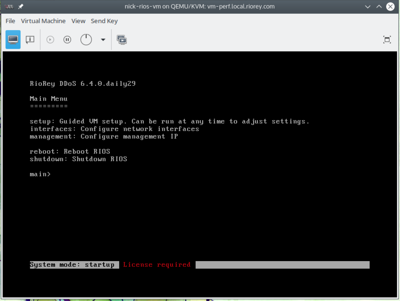The width and height of the screenshot is (400, 301).
Task: Run the virtual machine
Action: coord(50,40)
